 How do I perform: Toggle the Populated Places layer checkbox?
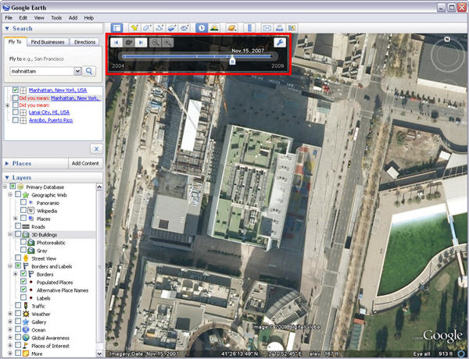pyautogui.click(x=24, y=281)
